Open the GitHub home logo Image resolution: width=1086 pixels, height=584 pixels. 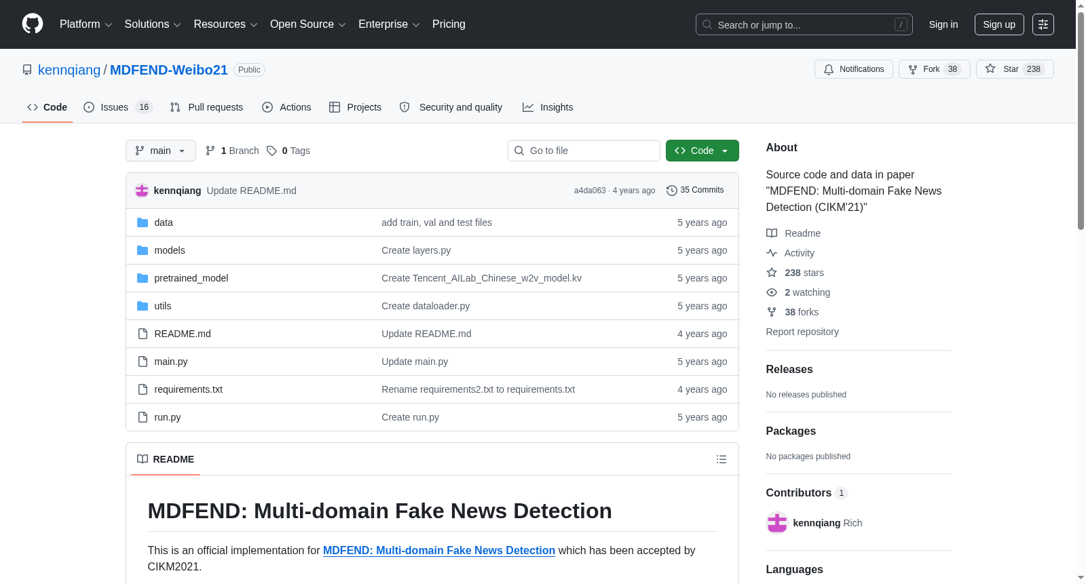point(33,24)
